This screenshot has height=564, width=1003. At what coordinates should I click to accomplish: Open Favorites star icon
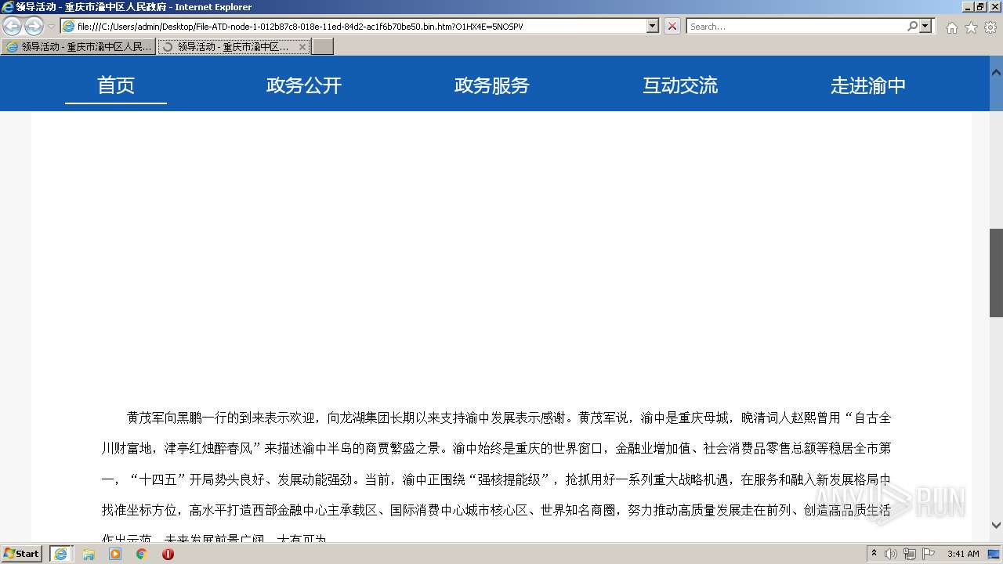point(971,27)
